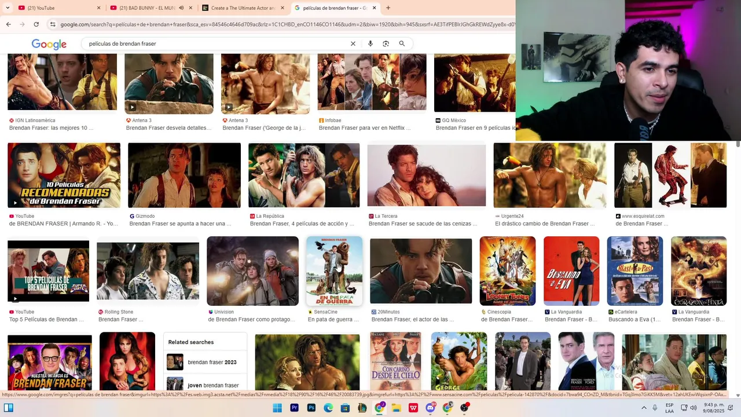Image resolution: width=741 pixels, height=417 pixels.
Task: Open OBS Studio from taskbar
Action: tap(464, 408)
